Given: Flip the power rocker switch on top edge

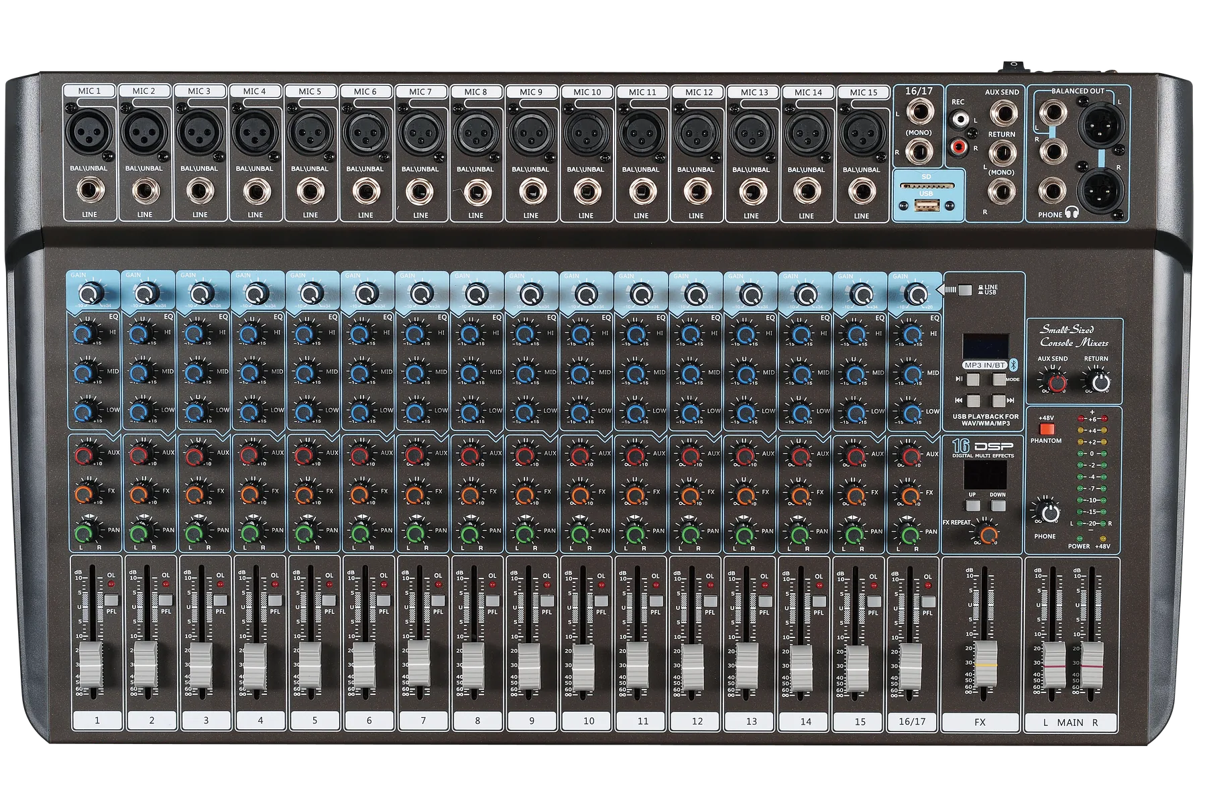Looking at the screenshot, I should coord(1013,66).
